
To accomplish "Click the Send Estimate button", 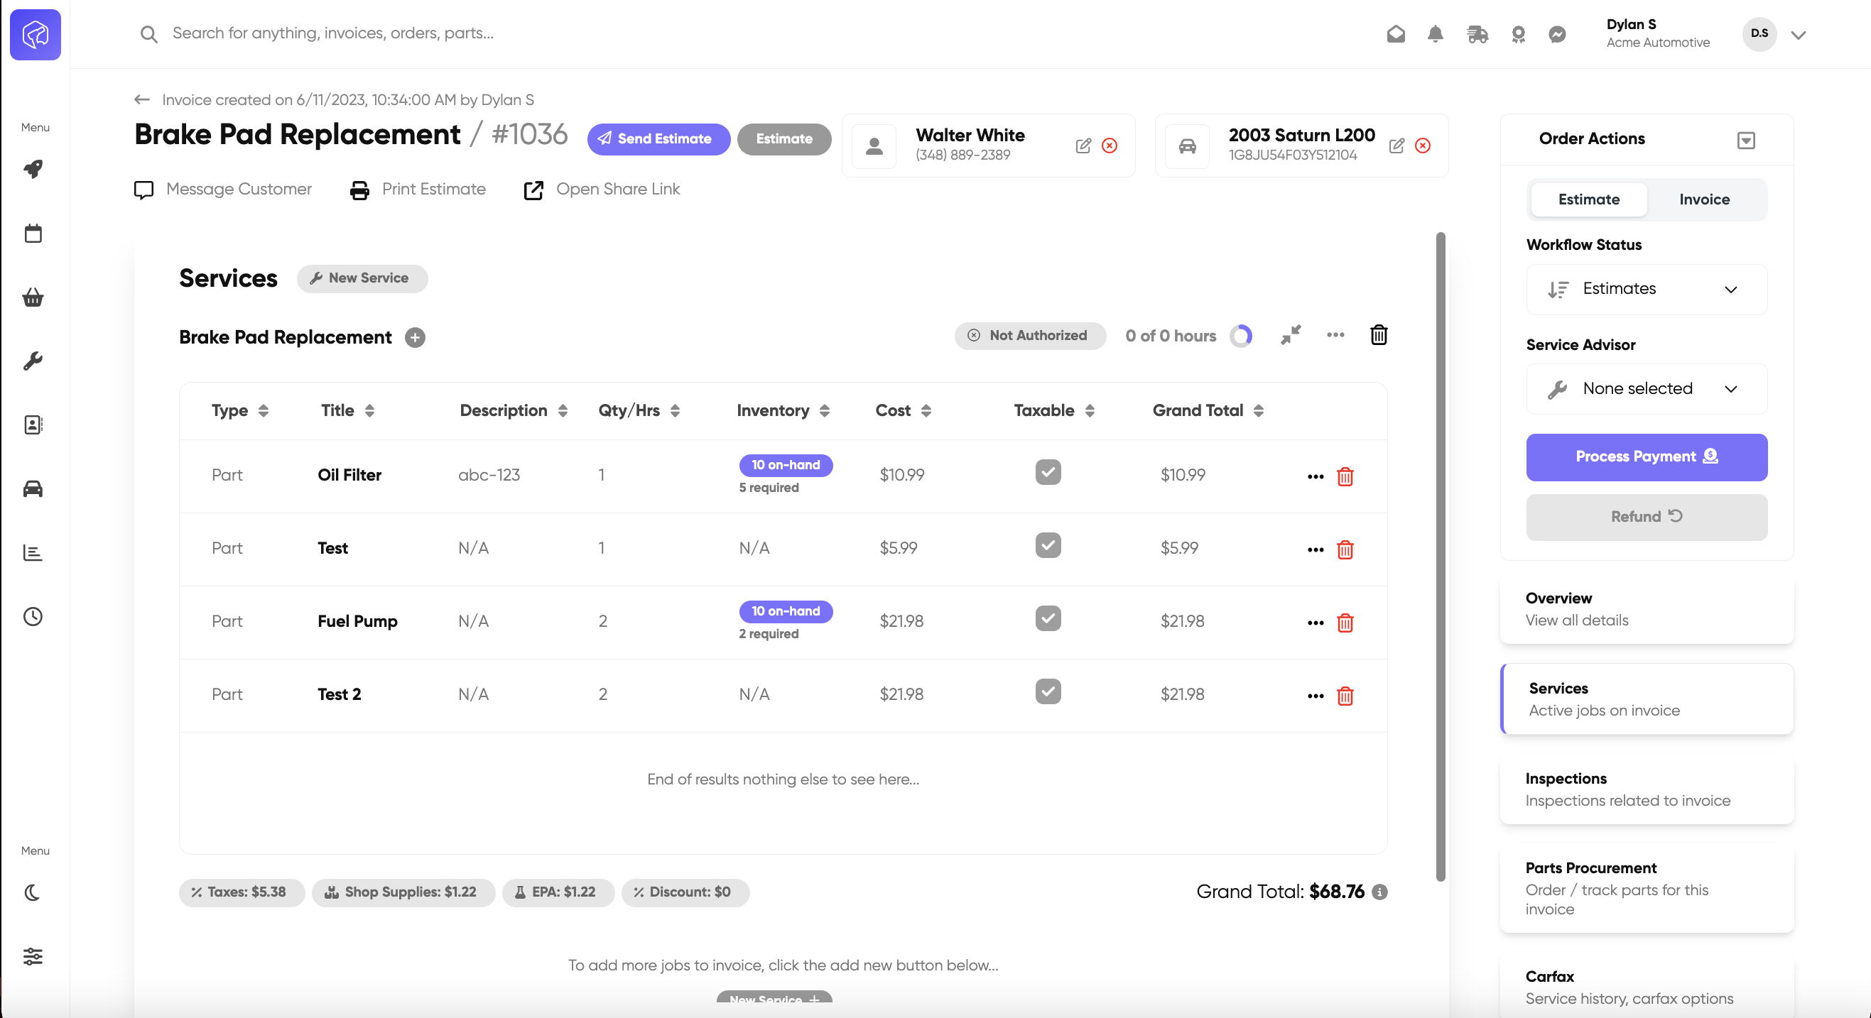I will 658,138.
